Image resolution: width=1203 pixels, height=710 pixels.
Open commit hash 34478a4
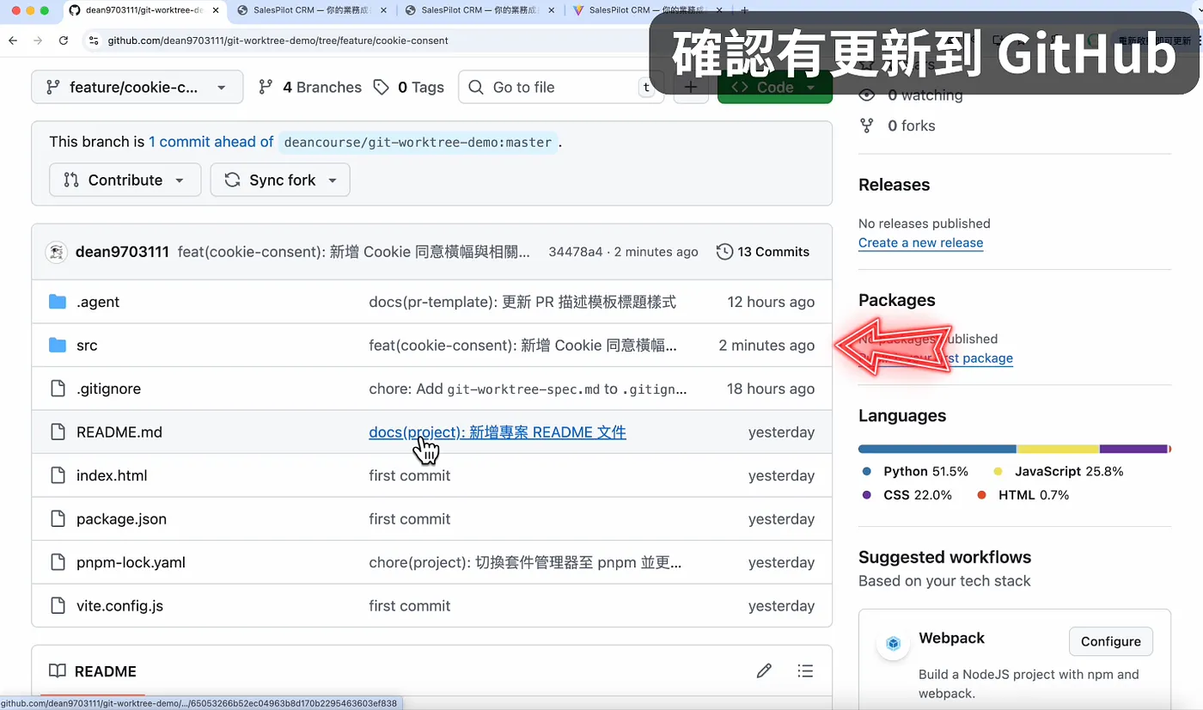tap(576, 252)
